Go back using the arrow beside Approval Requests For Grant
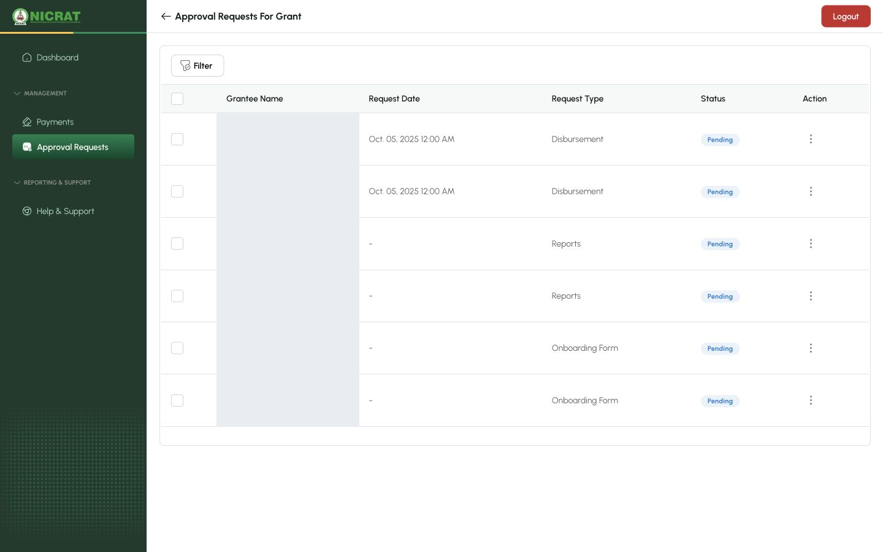 pos(166,17)
